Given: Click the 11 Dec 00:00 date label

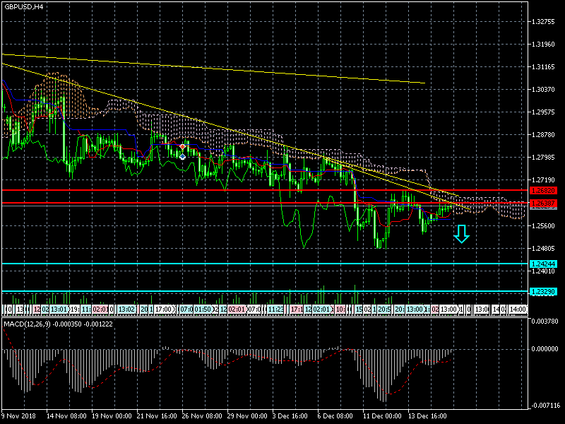Looking at the screenshot, I should [382, 416].
